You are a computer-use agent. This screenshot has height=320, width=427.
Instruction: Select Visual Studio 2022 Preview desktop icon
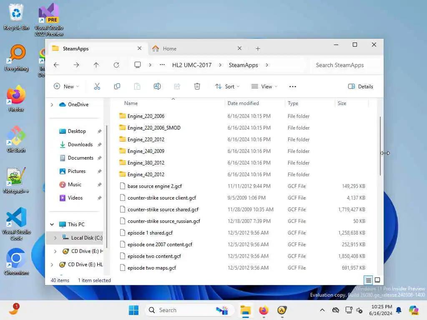click(49, 20)
